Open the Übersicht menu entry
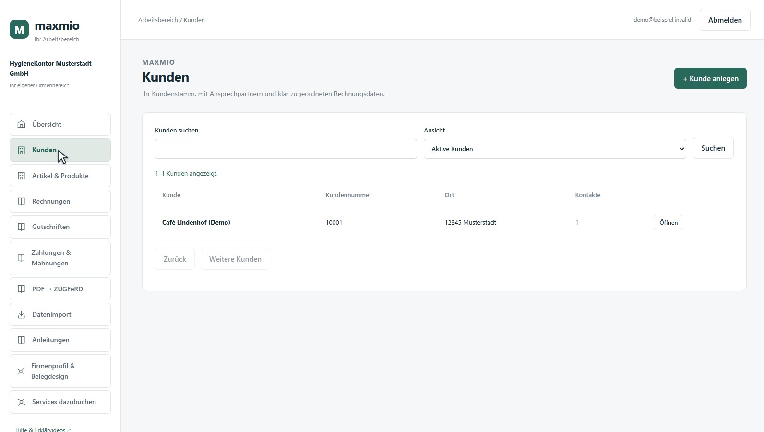The height and width of the screenshot is (432, 764). [x=60, y=124]
